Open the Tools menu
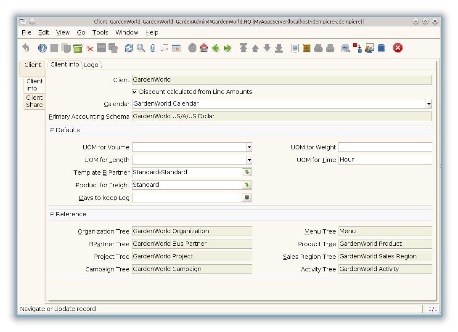This screenshot has width=458, height=332. pos(100,32)
